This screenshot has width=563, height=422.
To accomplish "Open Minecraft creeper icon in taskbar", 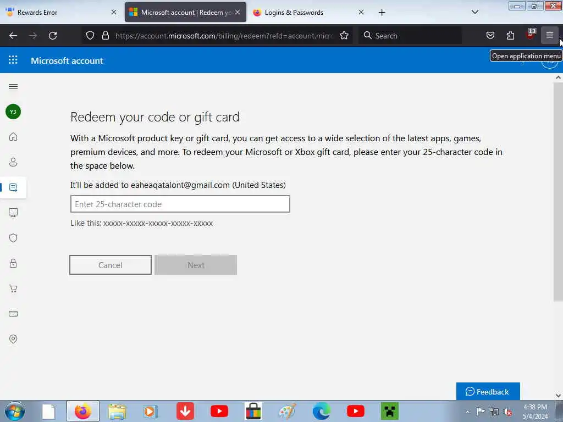I will point(390,411).
